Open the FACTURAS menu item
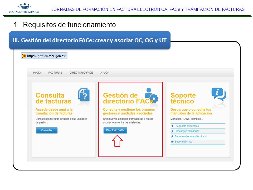The height and width of the screenshot is (190, 253). 55,73
